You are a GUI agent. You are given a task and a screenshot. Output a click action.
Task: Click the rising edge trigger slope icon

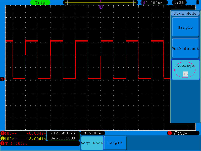pyautogui.click(x=175, y=133)
